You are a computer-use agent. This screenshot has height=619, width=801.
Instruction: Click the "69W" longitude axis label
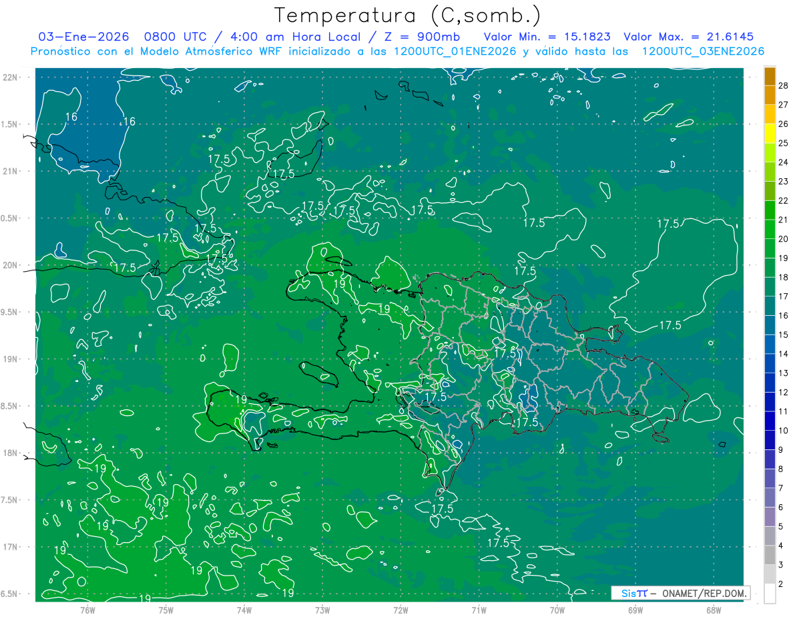click(x=635, y=610)
